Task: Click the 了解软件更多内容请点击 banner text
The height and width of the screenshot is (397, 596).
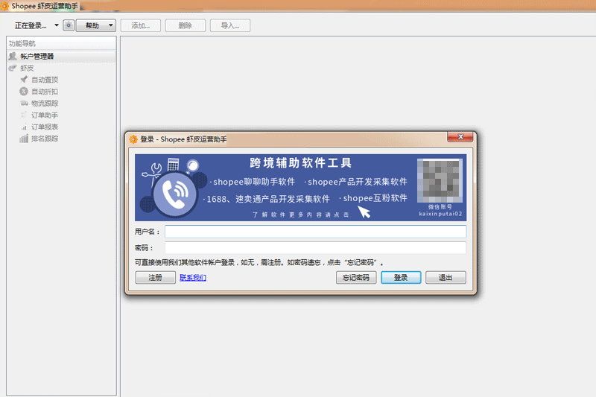Action: pyautogui.click(x=300, y=215)
